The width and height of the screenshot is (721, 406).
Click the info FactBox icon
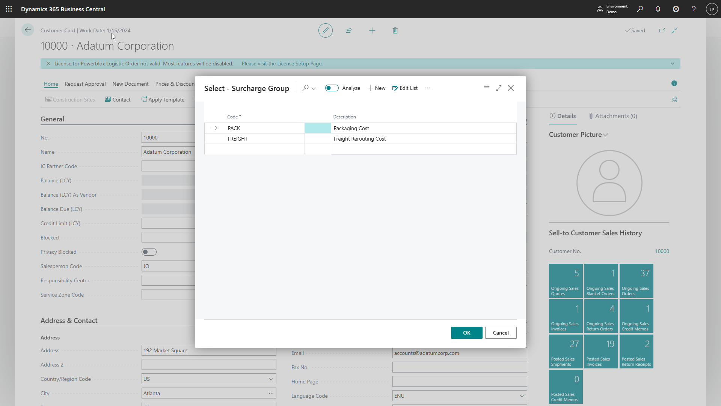[674, 83]
